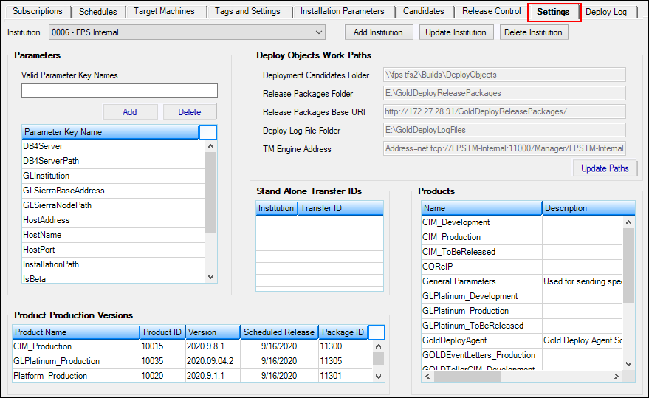
Task: Click down arrow of Product Production Versions scrollbar
Action: (x=378, y=376)
